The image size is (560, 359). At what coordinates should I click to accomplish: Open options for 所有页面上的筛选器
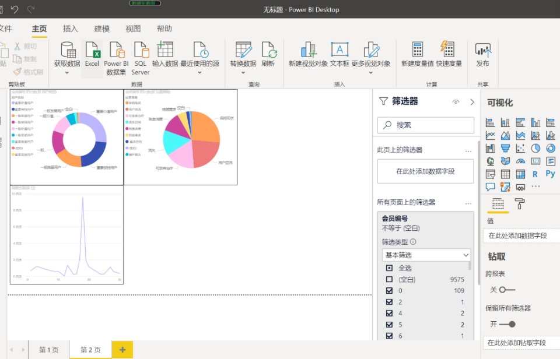[468, 203]
